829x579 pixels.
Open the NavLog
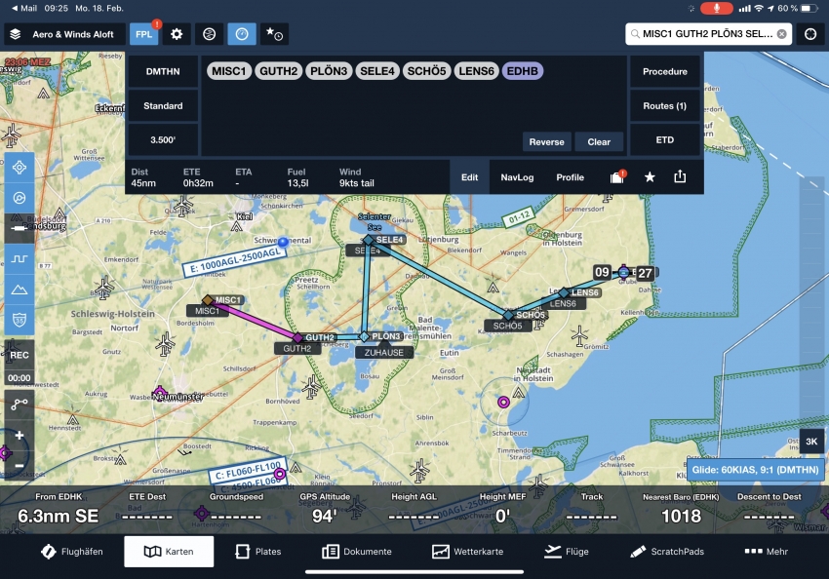517,177
